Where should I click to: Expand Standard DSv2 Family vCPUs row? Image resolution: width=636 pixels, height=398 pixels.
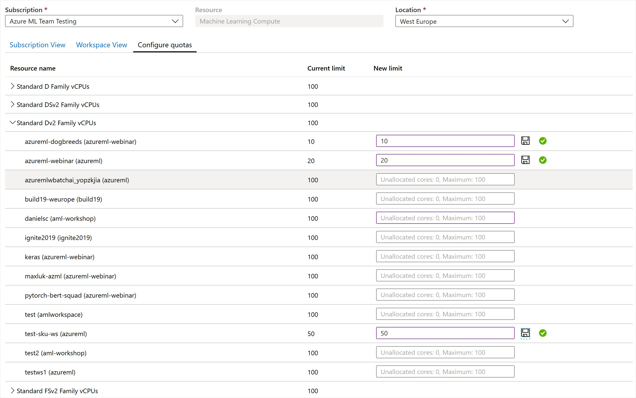coord(12,104)
